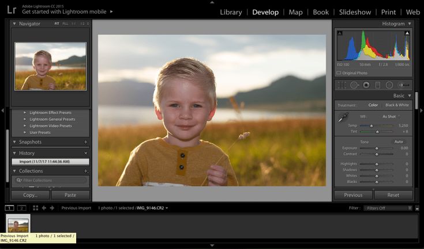Select the Spot Removal tool
Image resolution: width=424 pixels, height=249 pixels.
click(x=354, y=85)
